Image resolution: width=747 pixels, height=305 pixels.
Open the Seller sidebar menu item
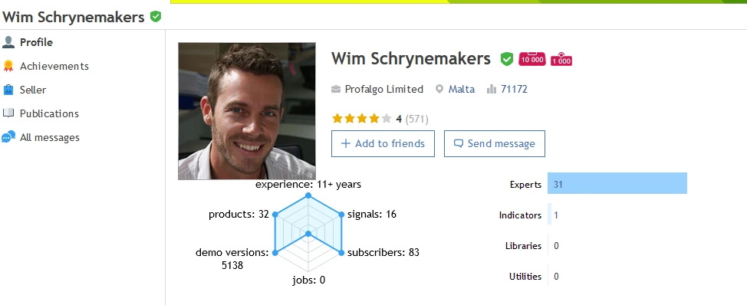[x=33, y=90]
